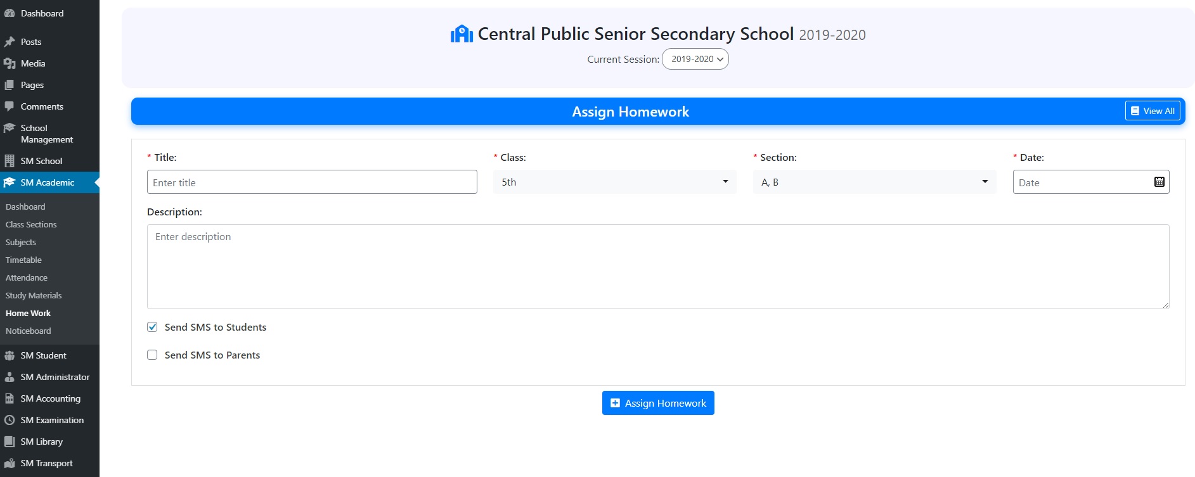Click the Posts pin icon
Viewport: 1195px width, 477px height.
pos(10,42)
